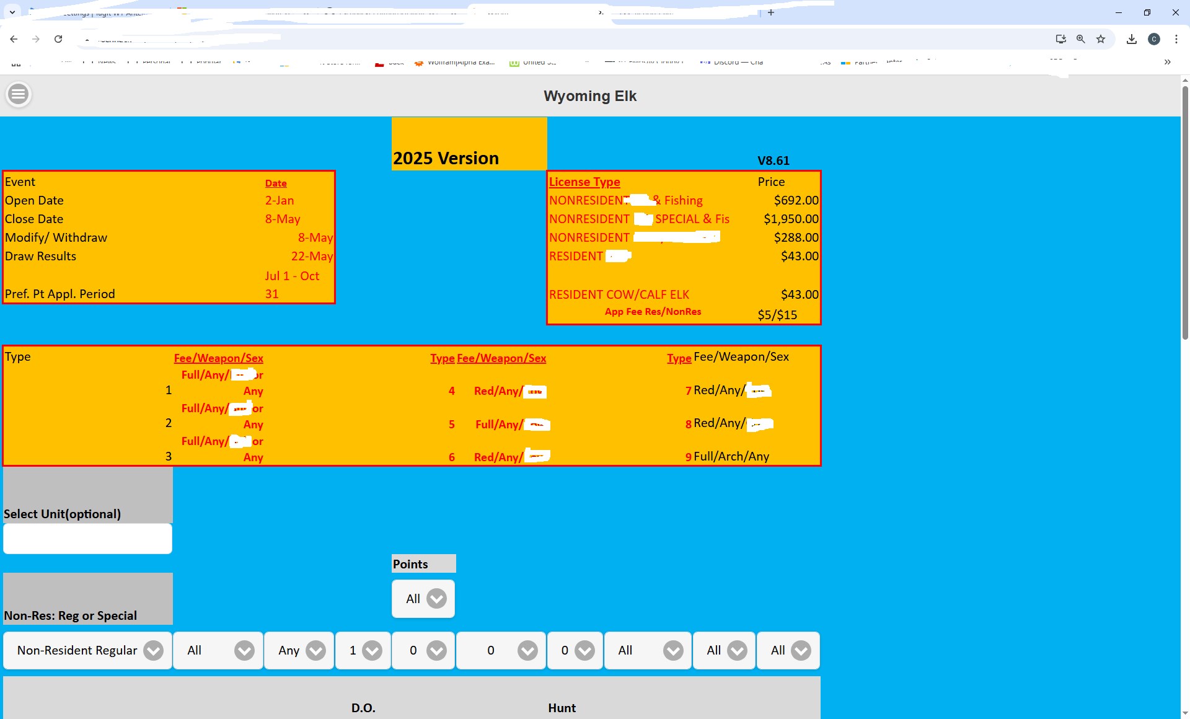Click the install app icon in the address bar

pos(1061,39)
